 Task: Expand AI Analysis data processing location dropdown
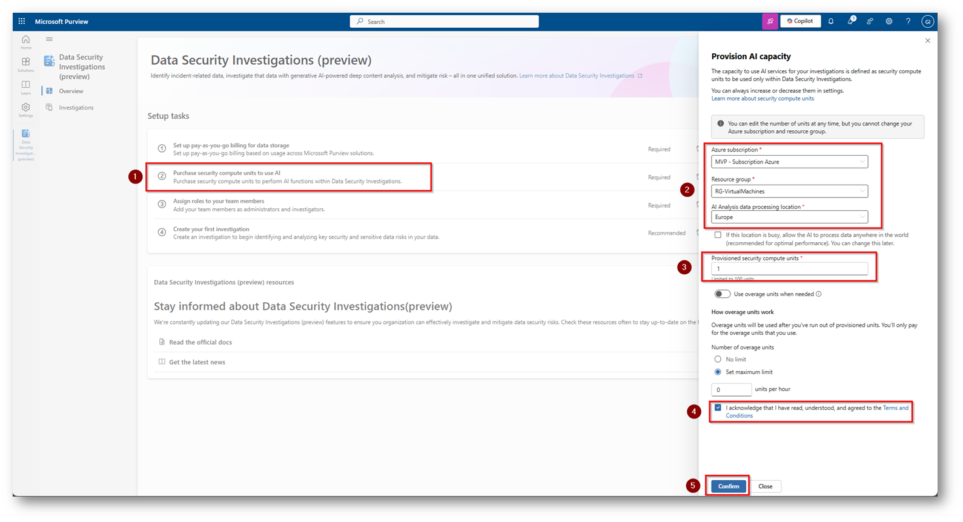click(x=789, y=217)
